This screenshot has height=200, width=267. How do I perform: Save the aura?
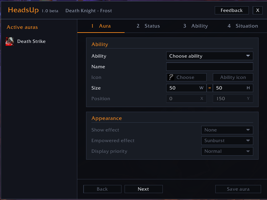pos(238,189)
